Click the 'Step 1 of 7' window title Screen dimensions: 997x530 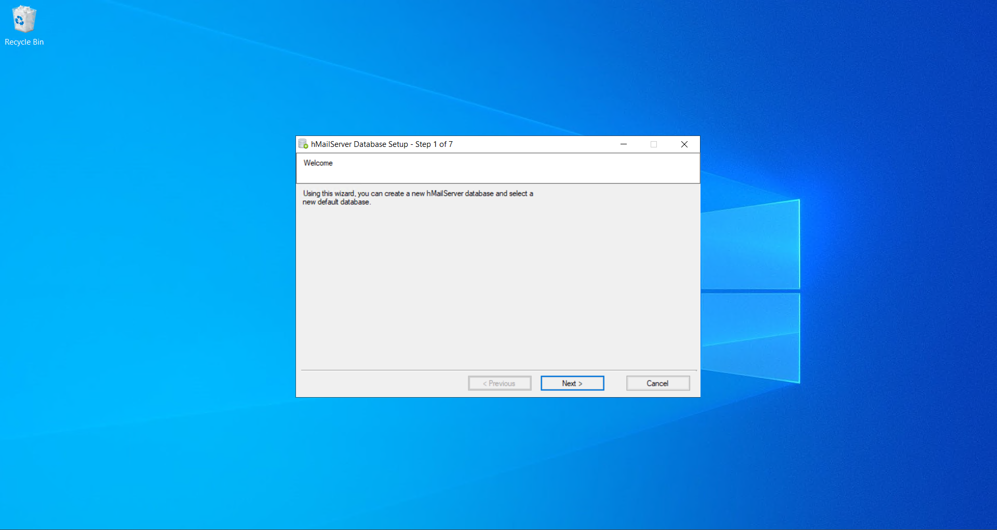pyautogui.click(x=382, y=144)
